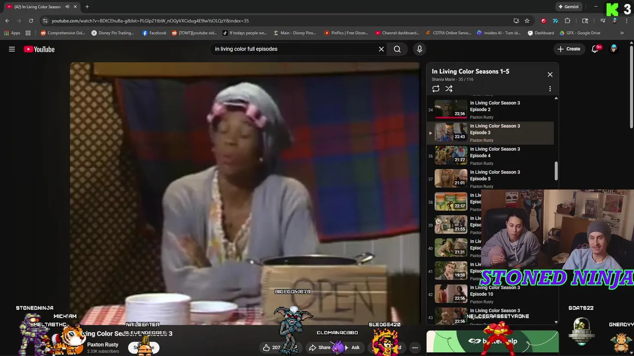634x356 pixels.
Task: Open the [TOMT] youtube vid bookmark
Action: [194, 33]
